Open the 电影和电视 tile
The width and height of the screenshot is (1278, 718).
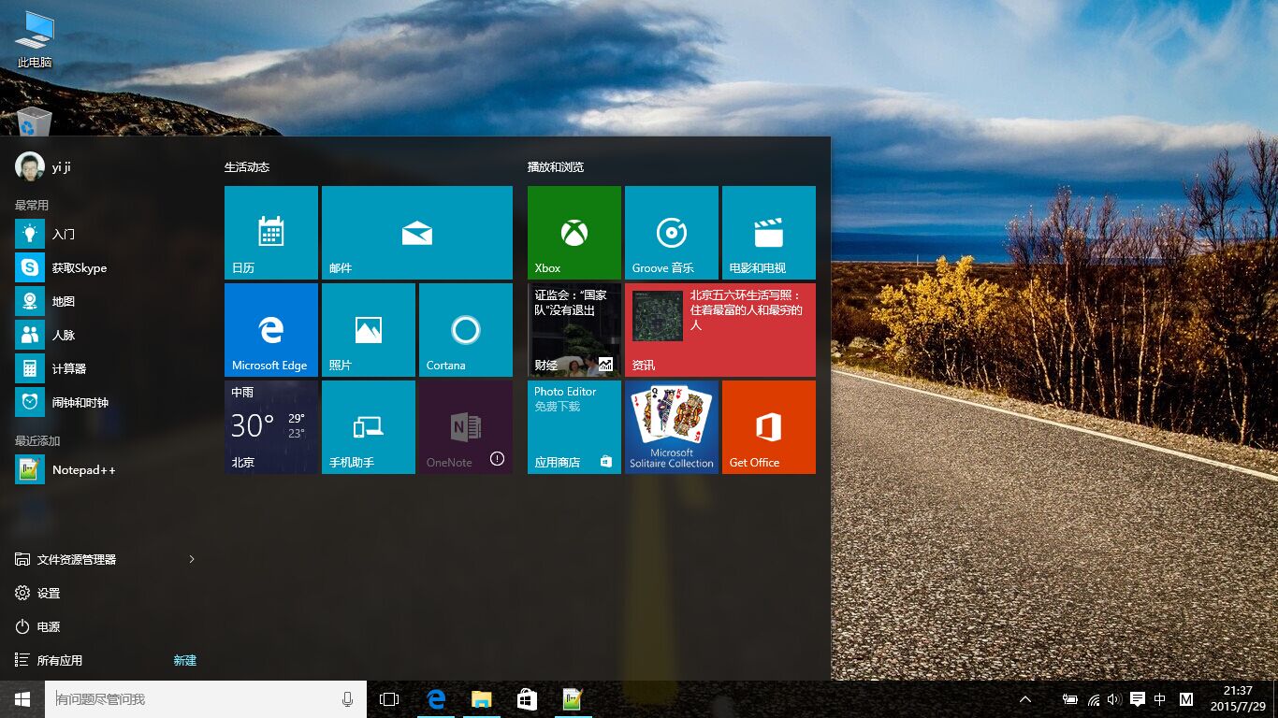[x=769, y=233]
